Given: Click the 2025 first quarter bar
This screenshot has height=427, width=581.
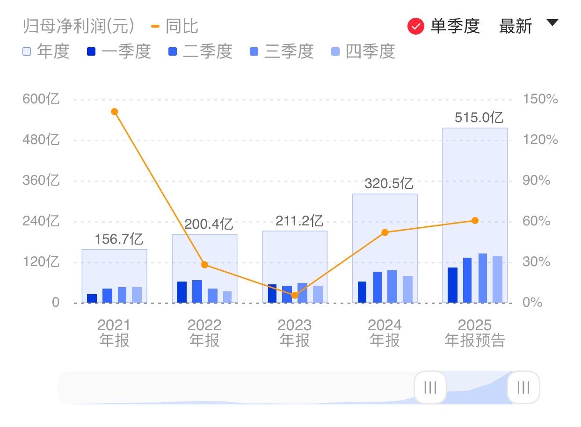Looking at the screenshot, I should [452, 285].
